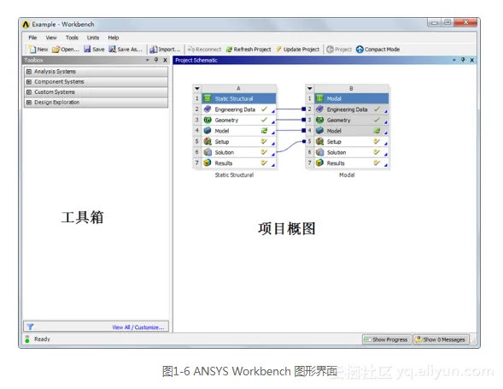Switch to Compact Mode
The width and height of the screenshot is (503, 389).
pyautogui.click(x=378, y=49)
